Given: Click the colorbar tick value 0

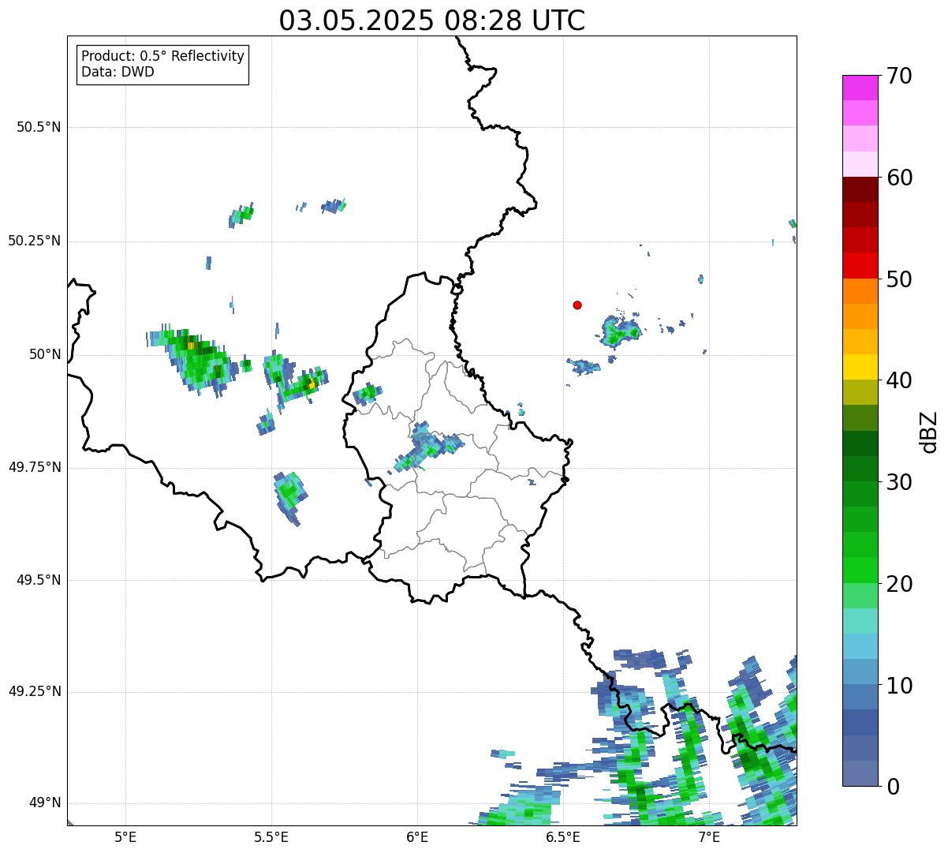Looking at the screenshot, I should [x=893, y=787].
